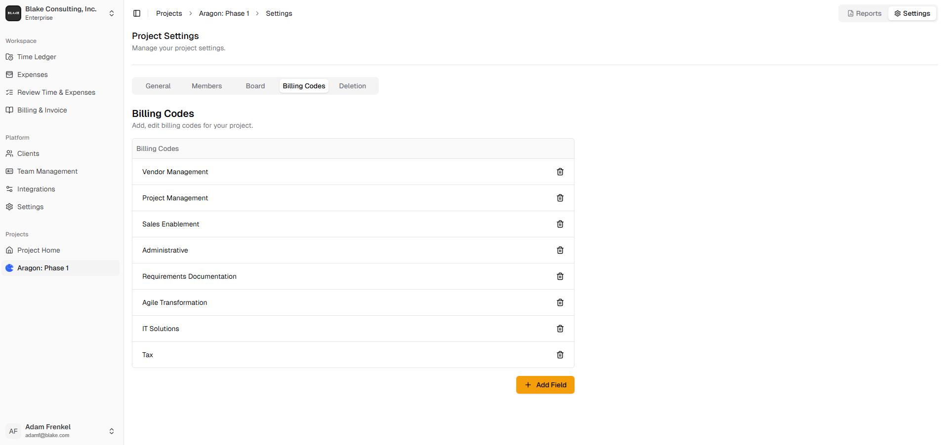Click the Settings breadcrumb

click(x=279, y=13)
